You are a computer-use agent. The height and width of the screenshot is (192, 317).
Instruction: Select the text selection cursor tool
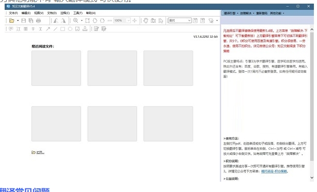(161, 21)
